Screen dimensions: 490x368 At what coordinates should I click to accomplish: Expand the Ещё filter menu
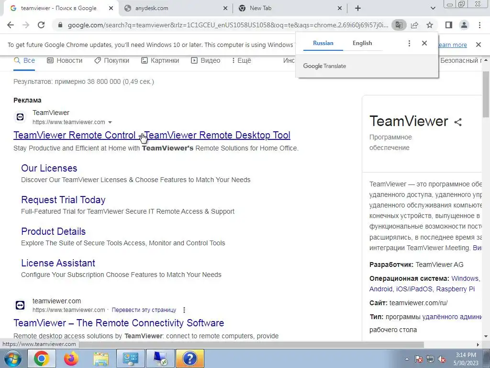tap(242, 60)
